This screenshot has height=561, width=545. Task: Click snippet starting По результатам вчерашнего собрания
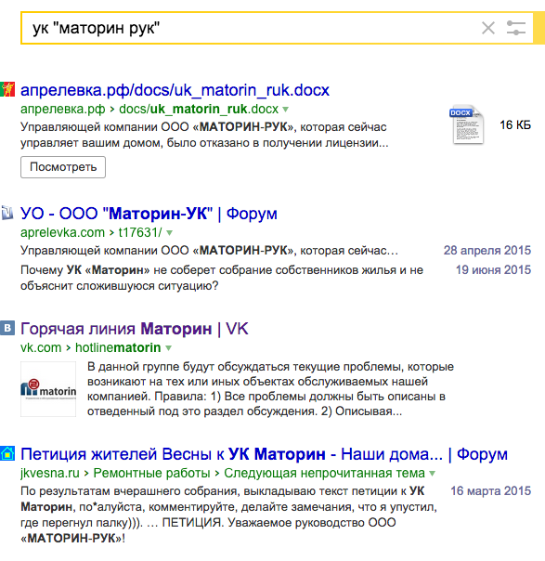click(x=229, y=515)
